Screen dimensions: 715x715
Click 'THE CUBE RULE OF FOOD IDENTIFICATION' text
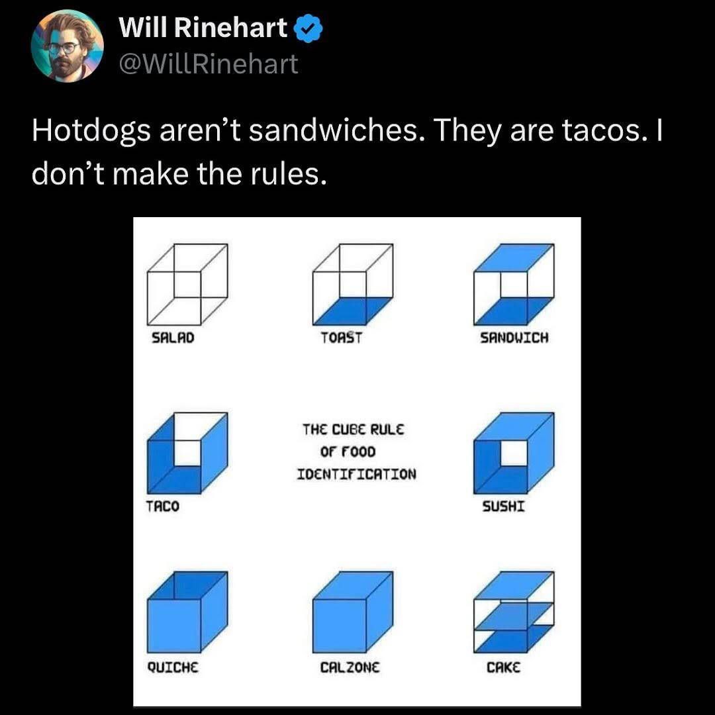(358, 452)
